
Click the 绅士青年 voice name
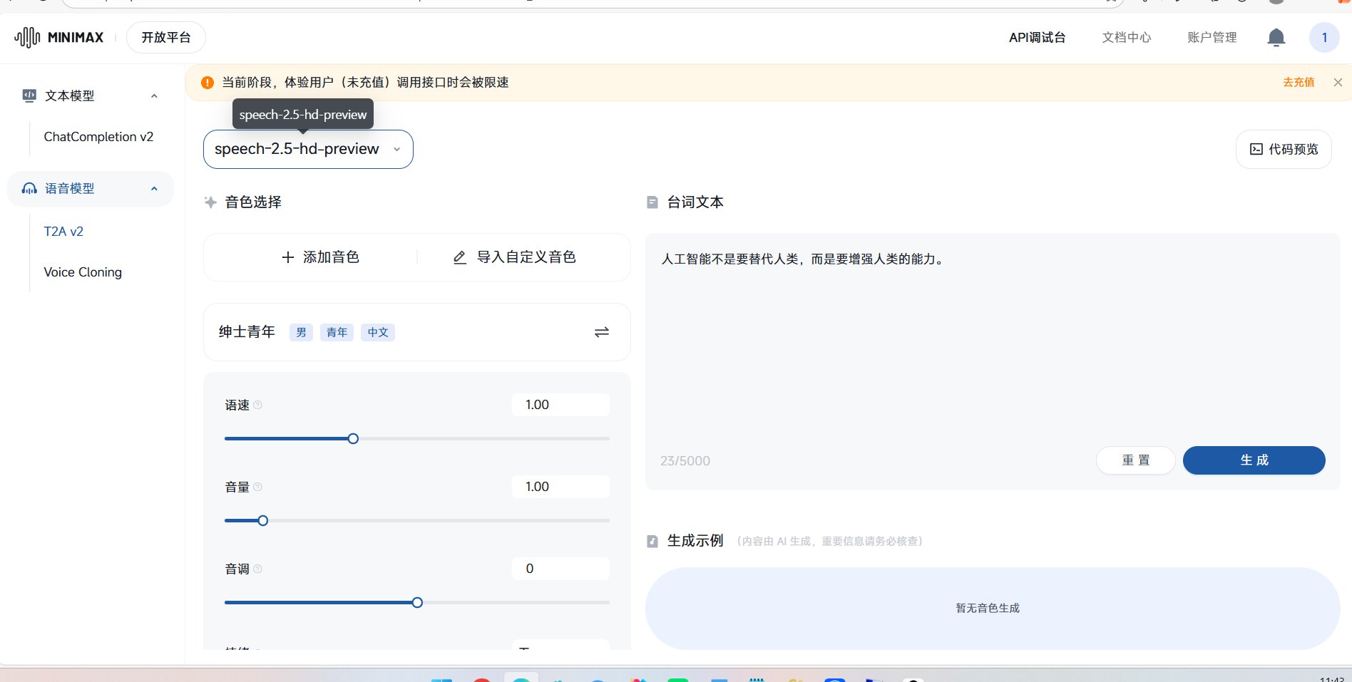coord(247,332)
